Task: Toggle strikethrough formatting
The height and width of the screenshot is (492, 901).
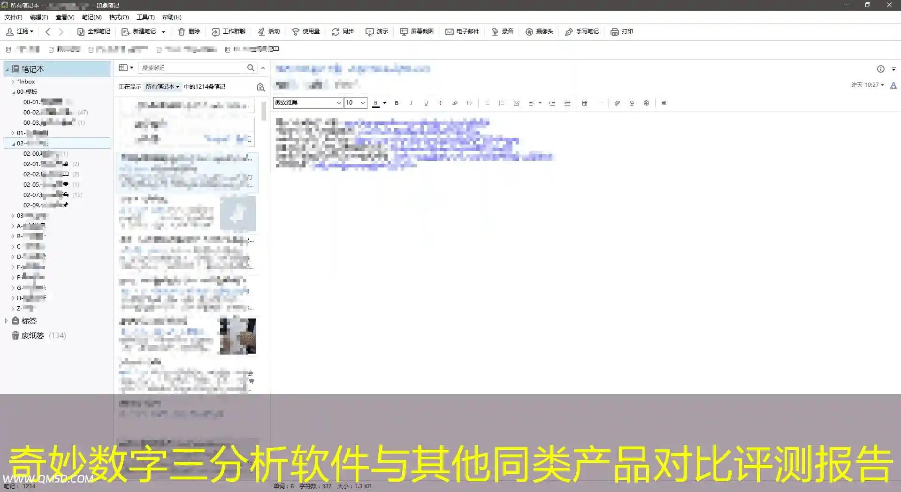Action: (440, 103)
